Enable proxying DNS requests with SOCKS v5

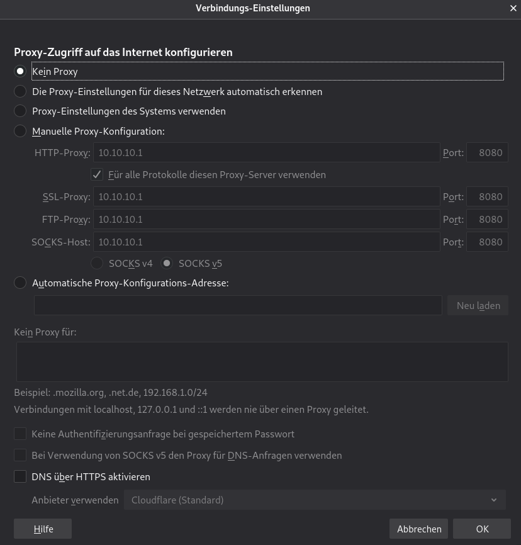[x=20, y=455]
